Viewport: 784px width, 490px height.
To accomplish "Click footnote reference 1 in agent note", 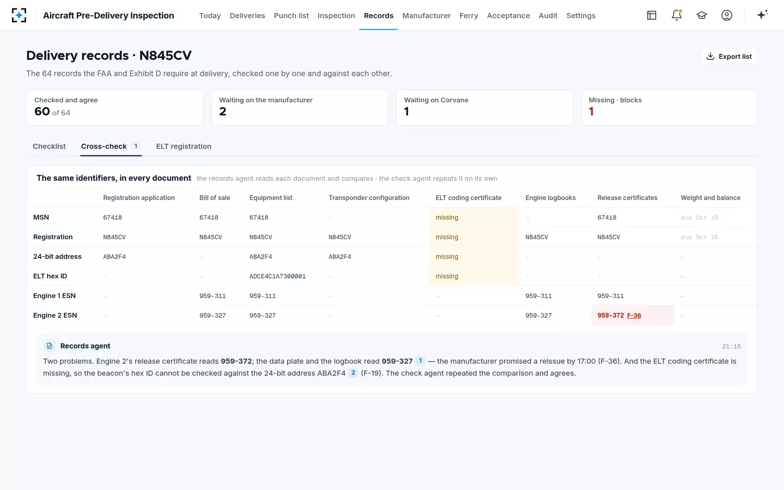I will 420,361.
